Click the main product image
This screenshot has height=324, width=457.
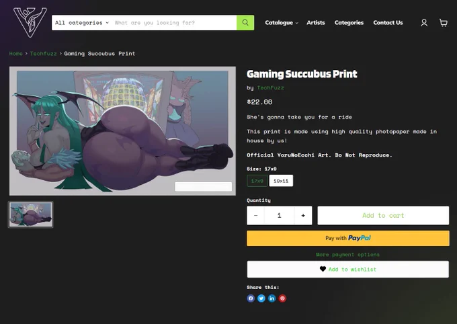[x=122, y=131]
